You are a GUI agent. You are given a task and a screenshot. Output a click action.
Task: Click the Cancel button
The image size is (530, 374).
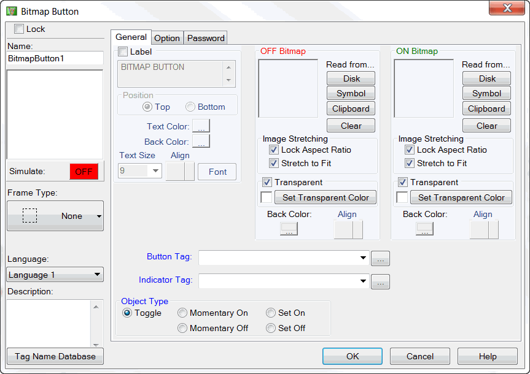pos(420,356)
